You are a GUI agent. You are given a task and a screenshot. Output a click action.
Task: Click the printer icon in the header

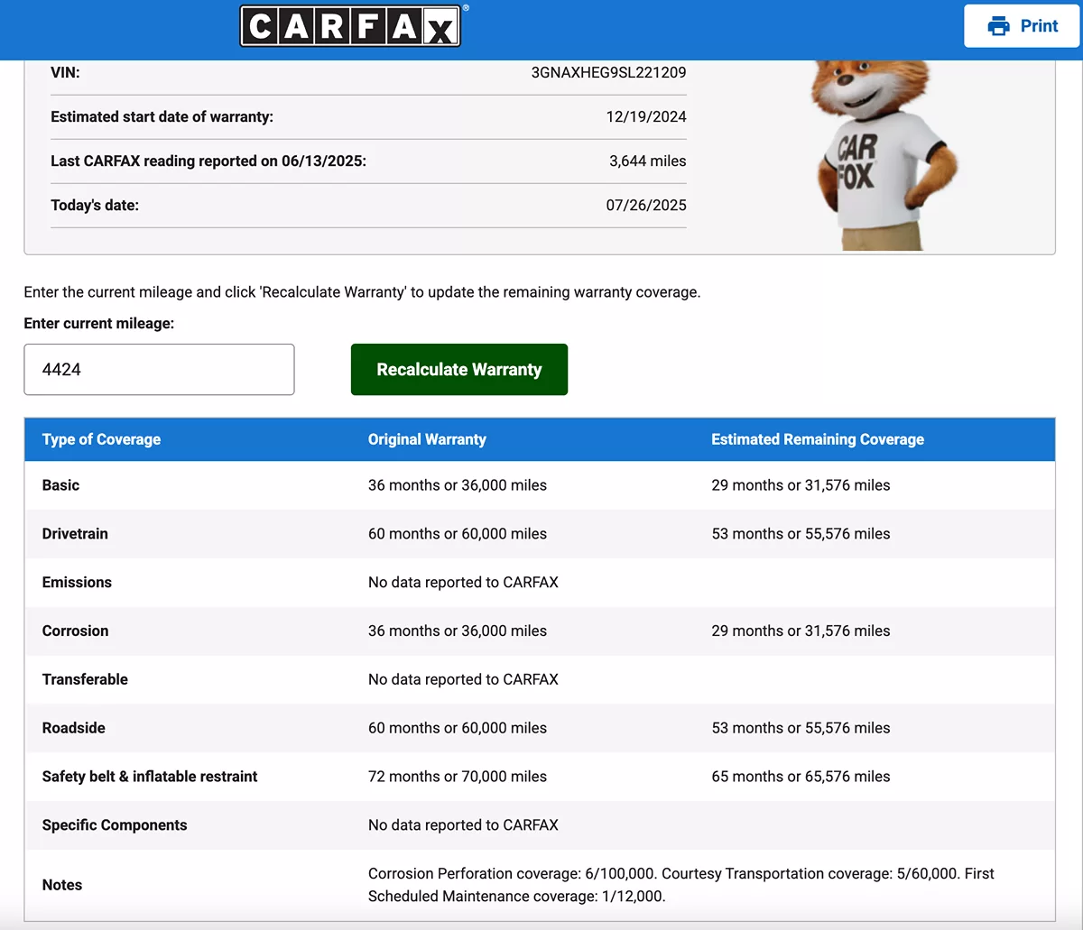coord(998,26)
